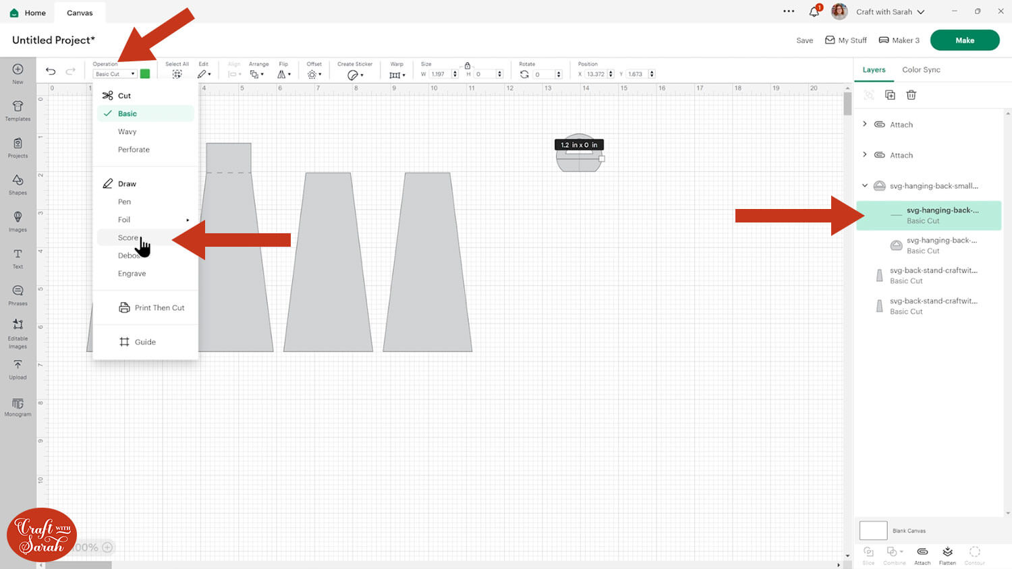Click the Attach icon at the bottom right
Image resolution: width=1012 pixels, height=569 pixels.
(x=922, y=554)
